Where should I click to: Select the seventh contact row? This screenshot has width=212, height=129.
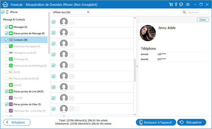(92, 87)
